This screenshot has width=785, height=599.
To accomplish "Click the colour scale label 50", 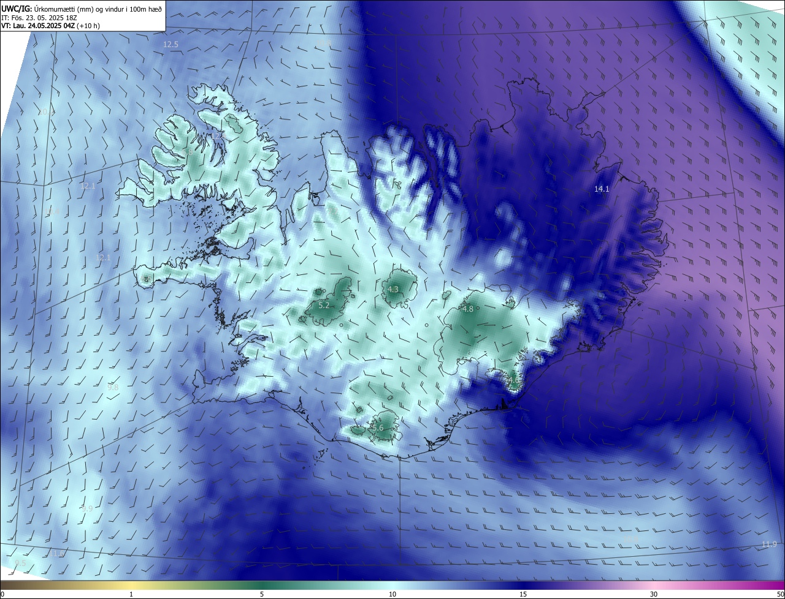I will coord(780,594).
